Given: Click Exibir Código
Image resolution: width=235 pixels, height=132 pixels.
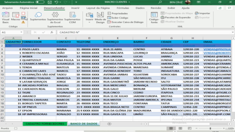Looking at the screenshot, I should point(118,18).
